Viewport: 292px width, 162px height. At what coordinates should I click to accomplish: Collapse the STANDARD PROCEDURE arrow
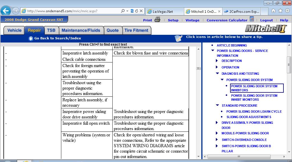[217, 105]
